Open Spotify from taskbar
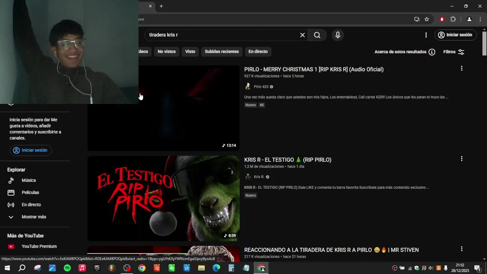The image size is (487, 274). 67,268
